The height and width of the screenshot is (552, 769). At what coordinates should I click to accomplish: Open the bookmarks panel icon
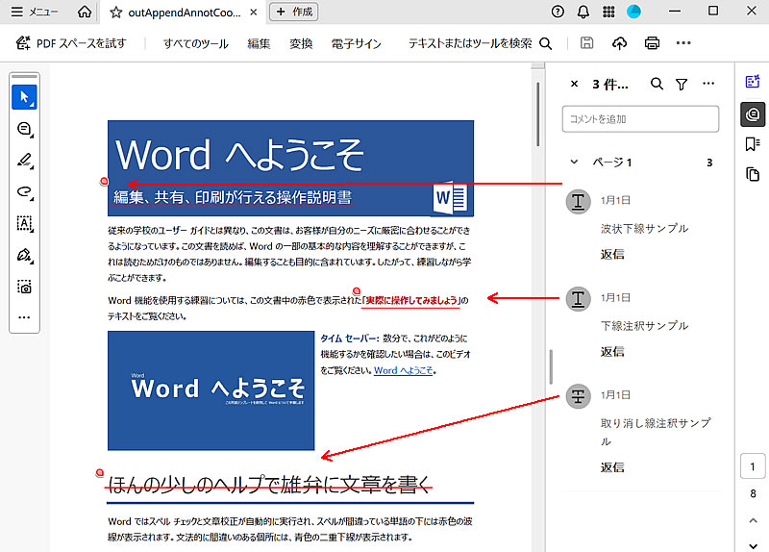coord(753,144)
